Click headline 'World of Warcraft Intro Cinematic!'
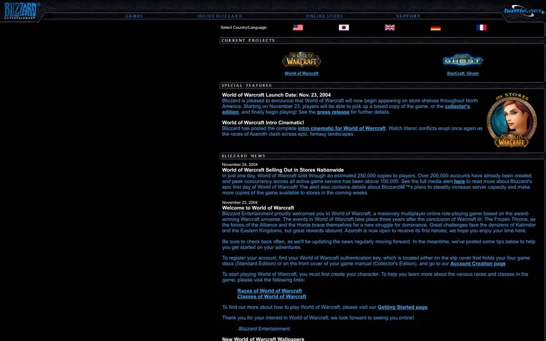546x341 pixels. click(x=263, y=123)
